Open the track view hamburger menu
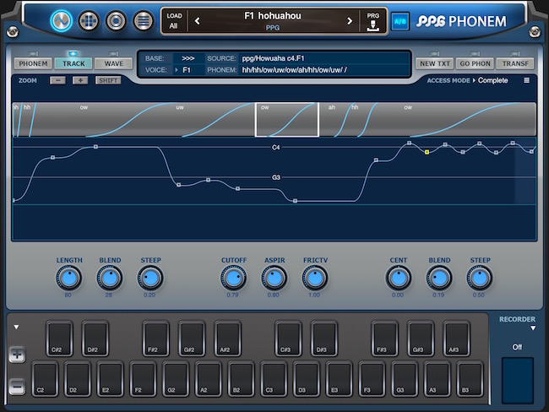Viewport: 549px width, 412px height. (526, 80)
